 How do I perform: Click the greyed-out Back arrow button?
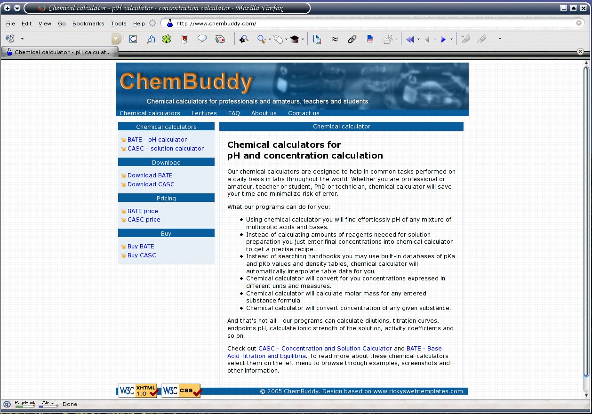pyautogui.click(x=427, y=40)
